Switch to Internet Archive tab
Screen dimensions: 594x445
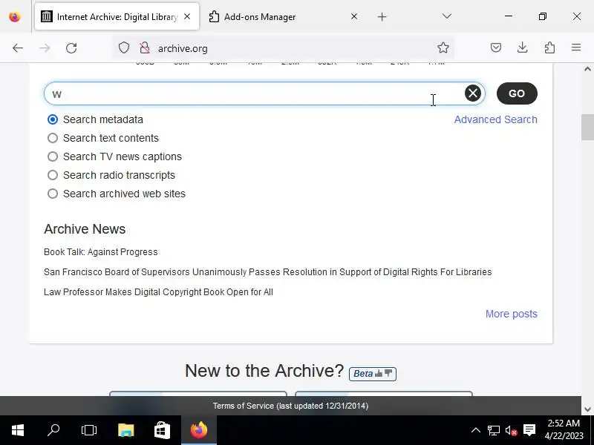click(117, 16)
